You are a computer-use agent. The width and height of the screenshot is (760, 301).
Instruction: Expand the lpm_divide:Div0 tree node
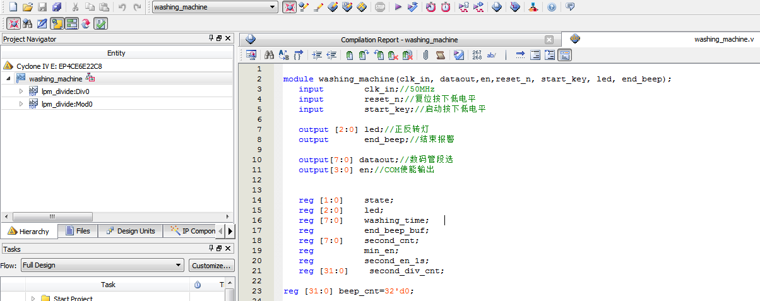click(21, 91)
